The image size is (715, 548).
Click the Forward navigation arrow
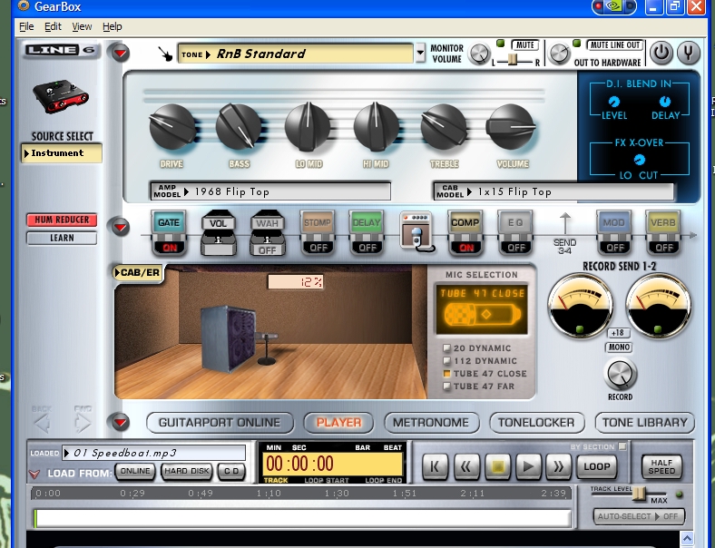point(83,421)
